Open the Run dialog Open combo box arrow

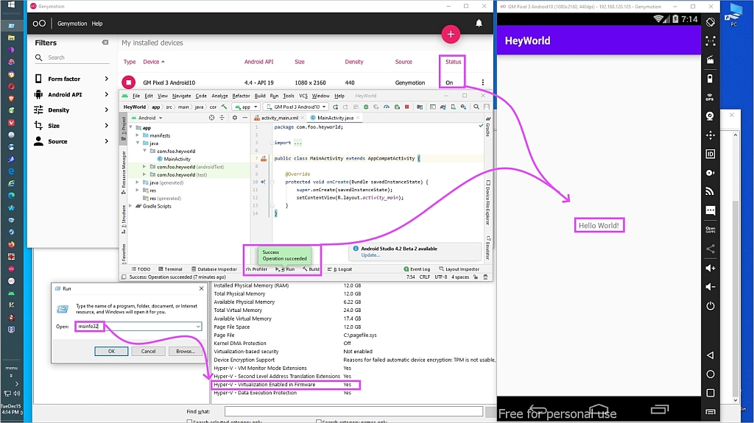(197, 327)
